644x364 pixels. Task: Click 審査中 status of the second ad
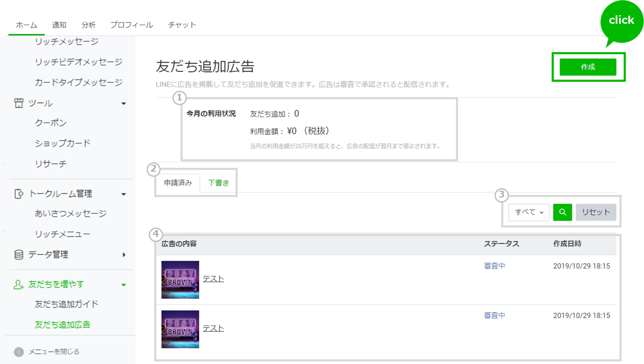pyautogui.click(x=494, y=315)
